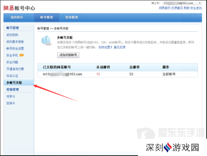The width and height of the screenshot is (207, 156).
Task: Open the account email dropdown at top right
Action: tap(182, 3)
